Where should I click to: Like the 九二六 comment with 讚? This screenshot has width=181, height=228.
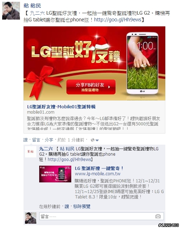[67, 206]
